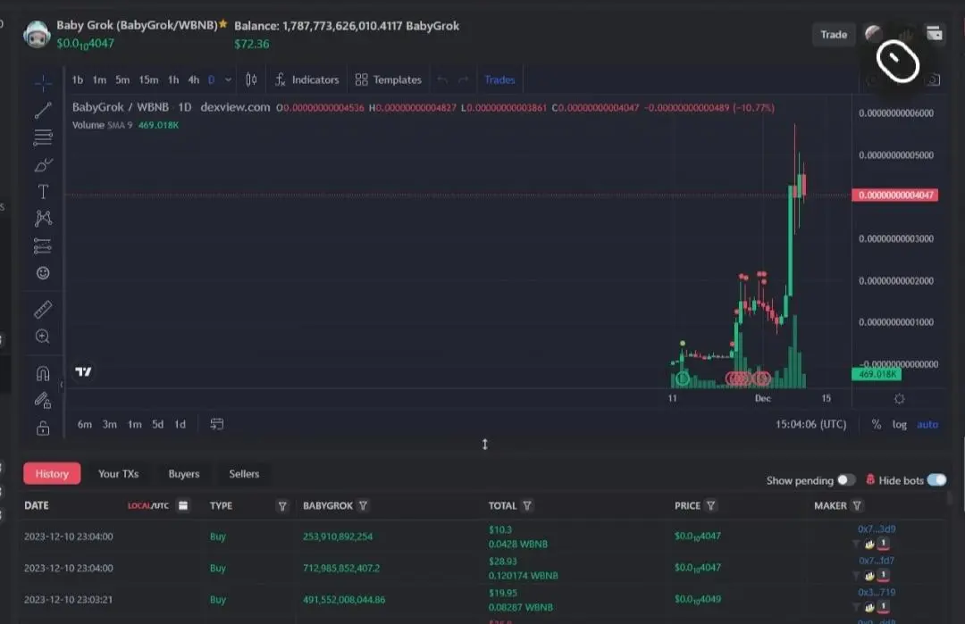Select the brush drawing tool
The width and height of the screenshot is (965, 624).
(x=43, y=165)
